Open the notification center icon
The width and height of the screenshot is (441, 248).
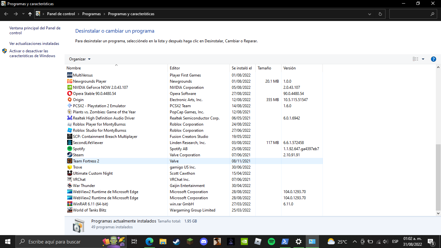pyautogui.click(x=431, y=242)
